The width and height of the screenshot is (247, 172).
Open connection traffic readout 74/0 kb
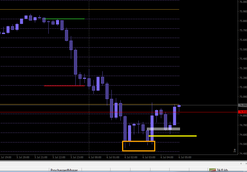pos(222,170)
